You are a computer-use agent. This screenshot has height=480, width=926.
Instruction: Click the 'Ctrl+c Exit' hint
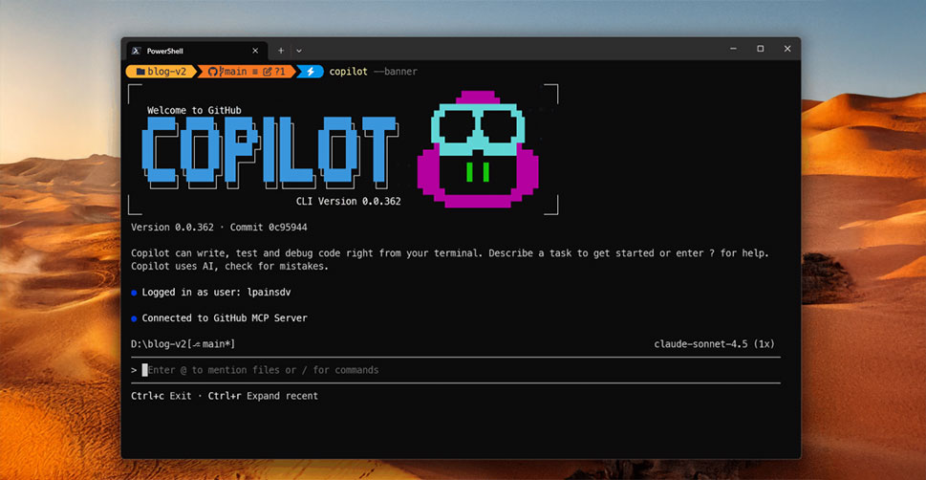(162, 396)
